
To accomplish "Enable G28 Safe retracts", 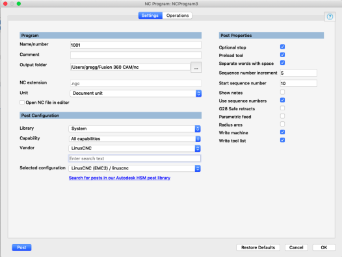I will click(x=282, y=108).
